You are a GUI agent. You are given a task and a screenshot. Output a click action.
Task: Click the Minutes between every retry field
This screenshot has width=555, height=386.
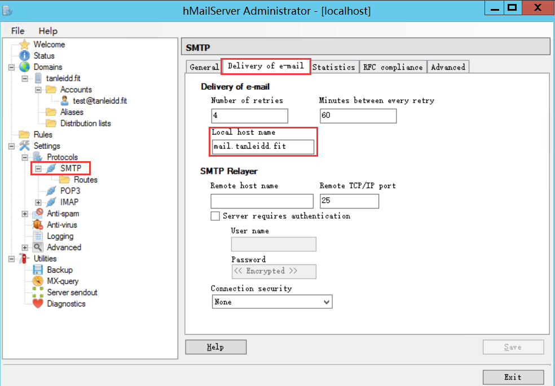click(x=358, y=116)
